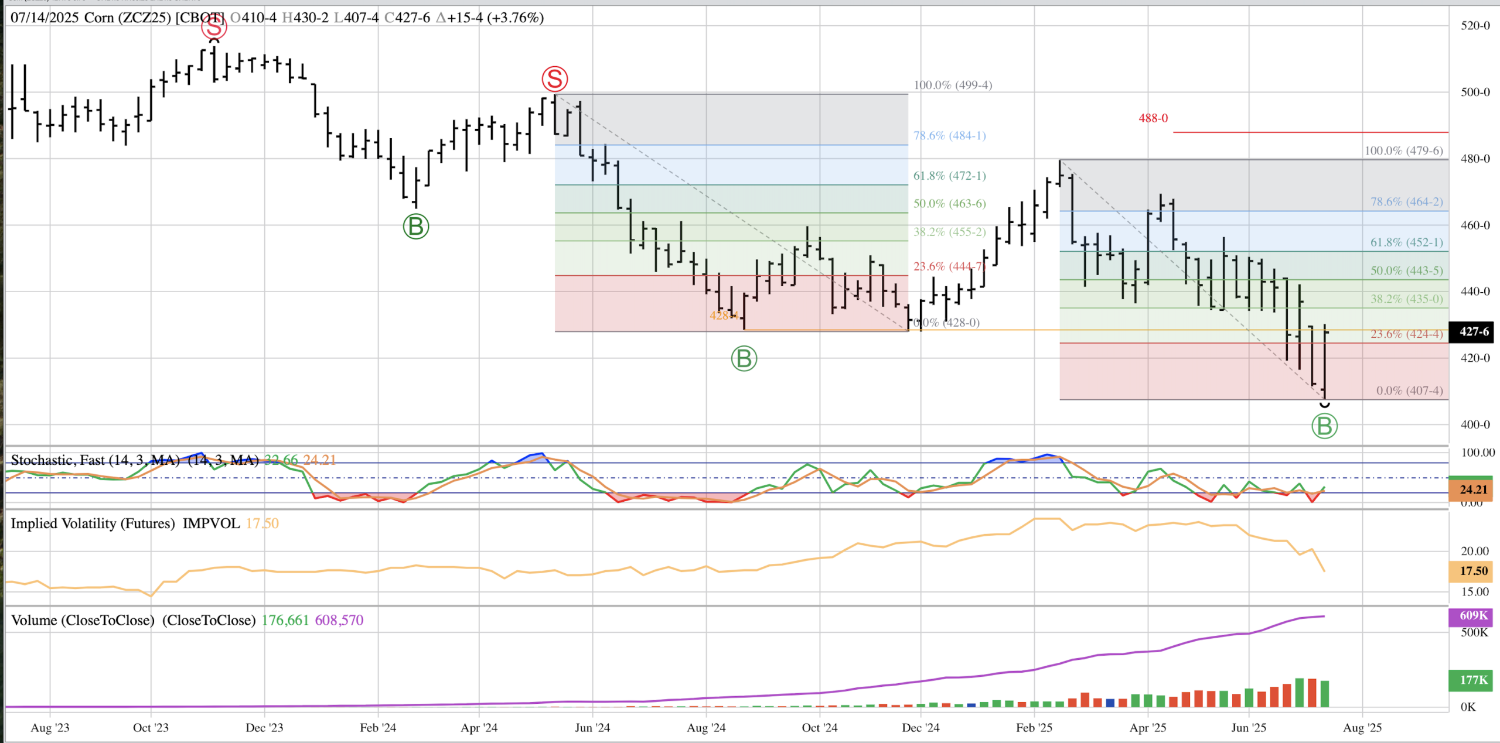Image resolution: width=1500 pixels, height=743 pixels.
Task: Click the green 177K volume tag
Action: (x=1473, y=680)
